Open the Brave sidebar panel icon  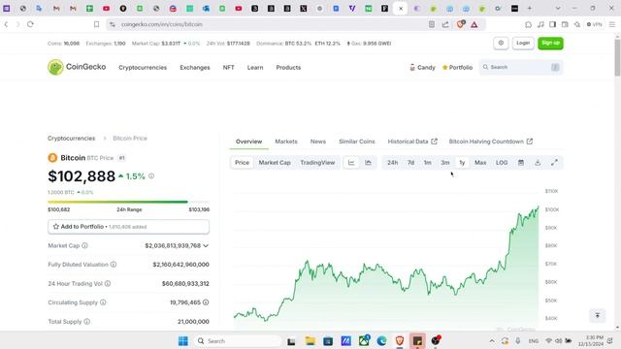tap(552, 24)
